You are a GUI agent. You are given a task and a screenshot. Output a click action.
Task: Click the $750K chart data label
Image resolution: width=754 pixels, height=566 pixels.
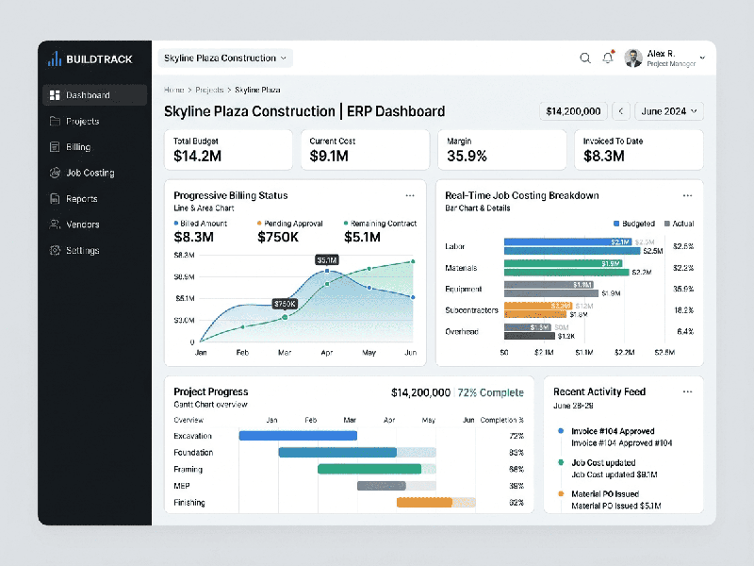(285, 304)
